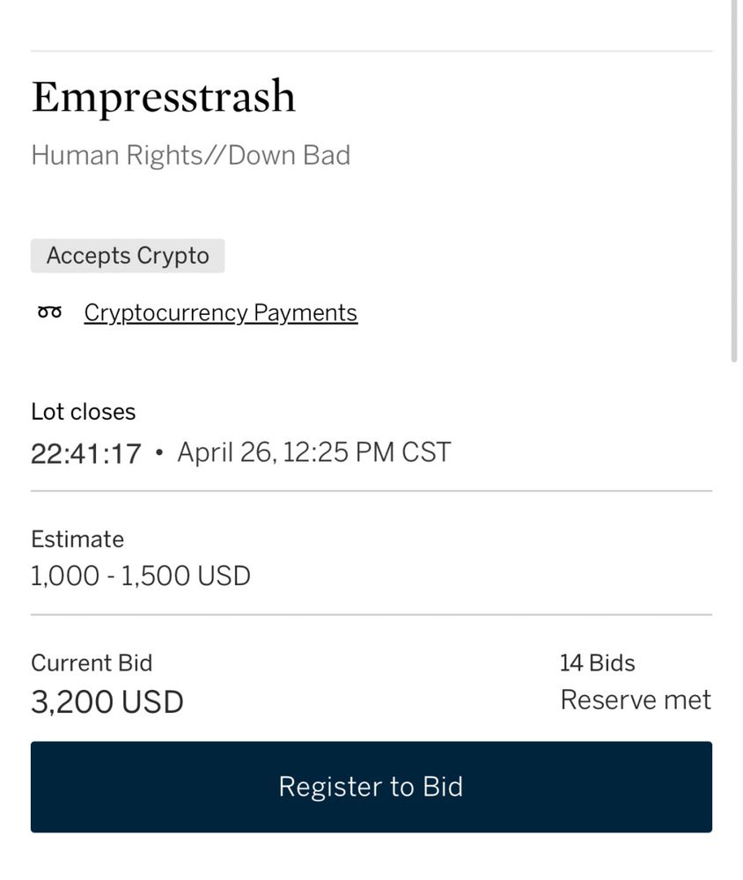Click the Current Bid label
743x880 pixels.
92,663
